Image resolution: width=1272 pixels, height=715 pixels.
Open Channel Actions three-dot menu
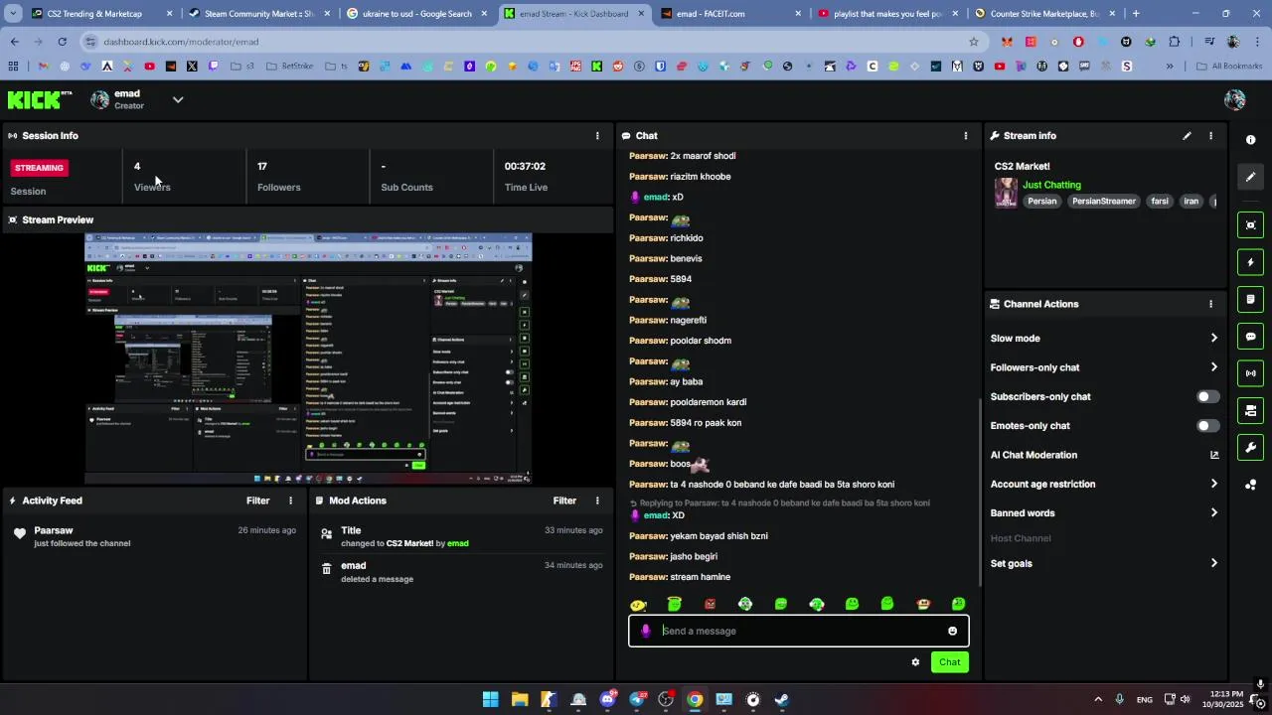click(x=1210, y=304)
